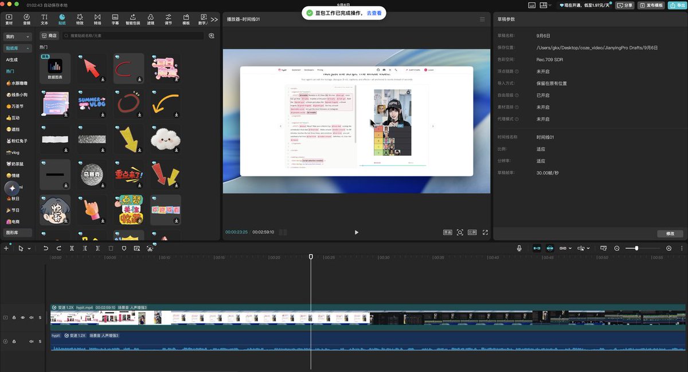
Task: Open the player panel hamburger menu
Action: [x=483, y=19]
